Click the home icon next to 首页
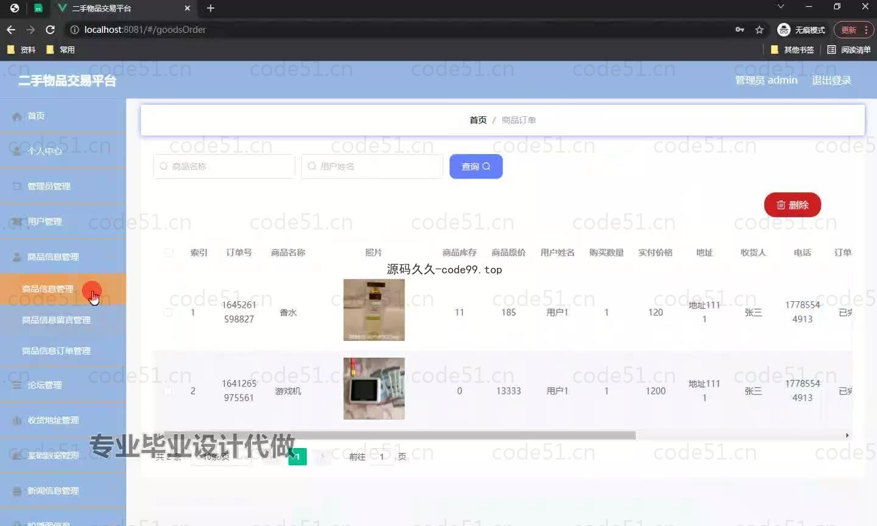 (17, 116)
